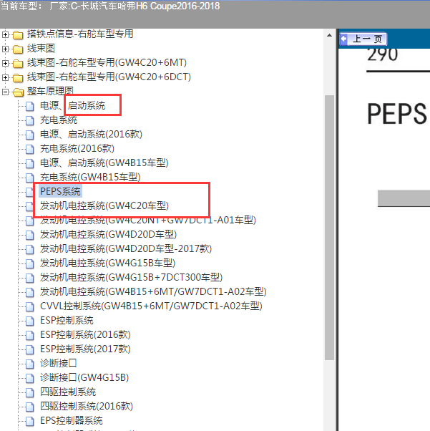430x431 pixels.
Task: Click document icon beside ESP控制系统(2017款)
Action: click(x=29, y=349)
